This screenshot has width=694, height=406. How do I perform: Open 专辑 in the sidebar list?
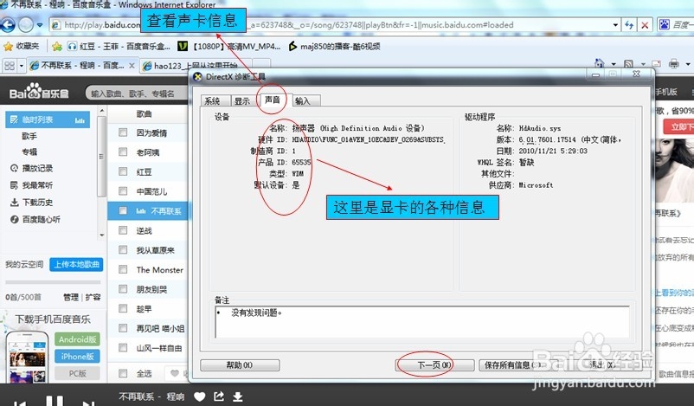click(29, 151)
